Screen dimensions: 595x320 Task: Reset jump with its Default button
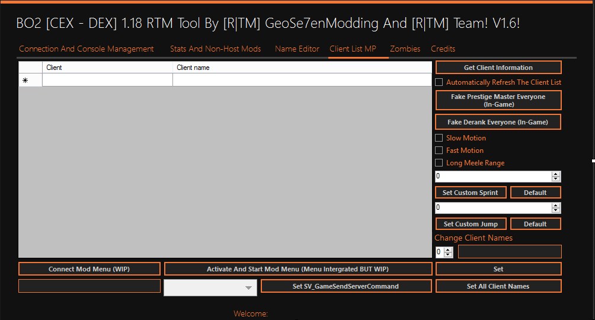[x=535, y=224]
